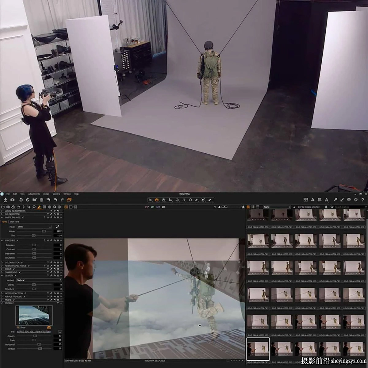Image resolution: width=368 pixels, height=368 pixels.
Task: Select the orange pan hand cursor tool
Action: coord(157,200)
